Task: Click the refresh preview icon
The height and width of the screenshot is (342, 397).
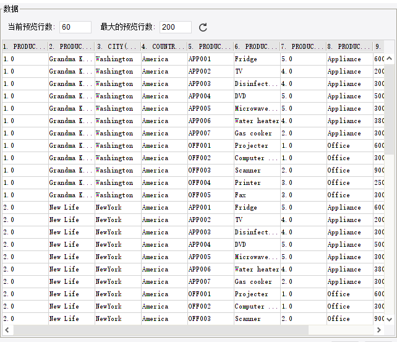Action: (203, 27)
